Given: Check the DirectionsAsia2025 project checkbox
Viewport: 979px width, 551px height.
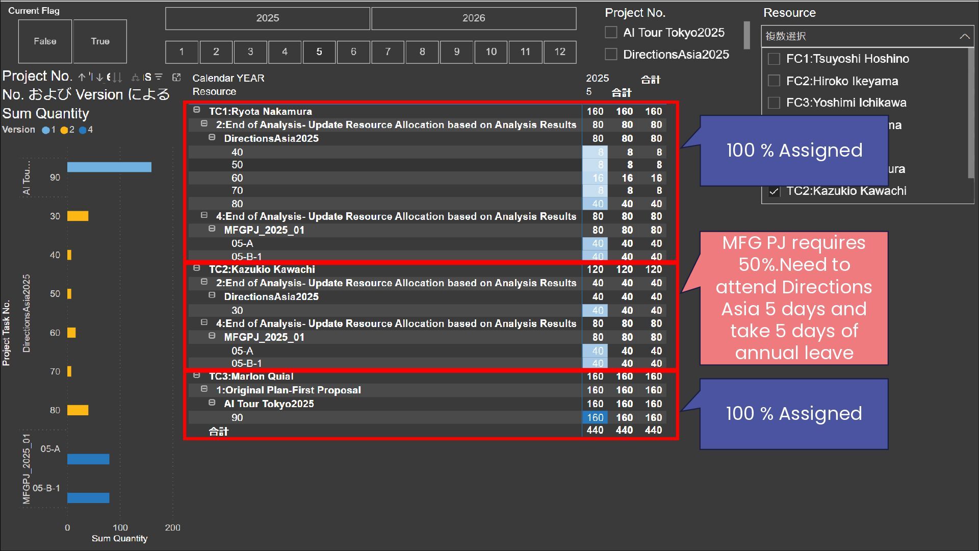Looking at the screenshot, I should (x=611, y=54).
